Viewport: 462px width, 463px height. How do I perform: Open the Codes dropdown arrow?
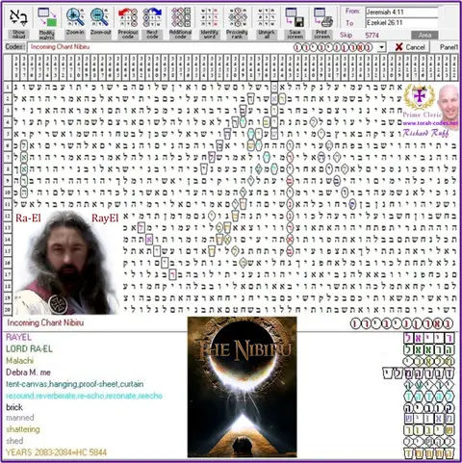(381, 47)
